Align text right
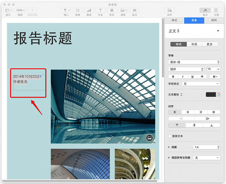The image size is (226, 184). (201, 112)
